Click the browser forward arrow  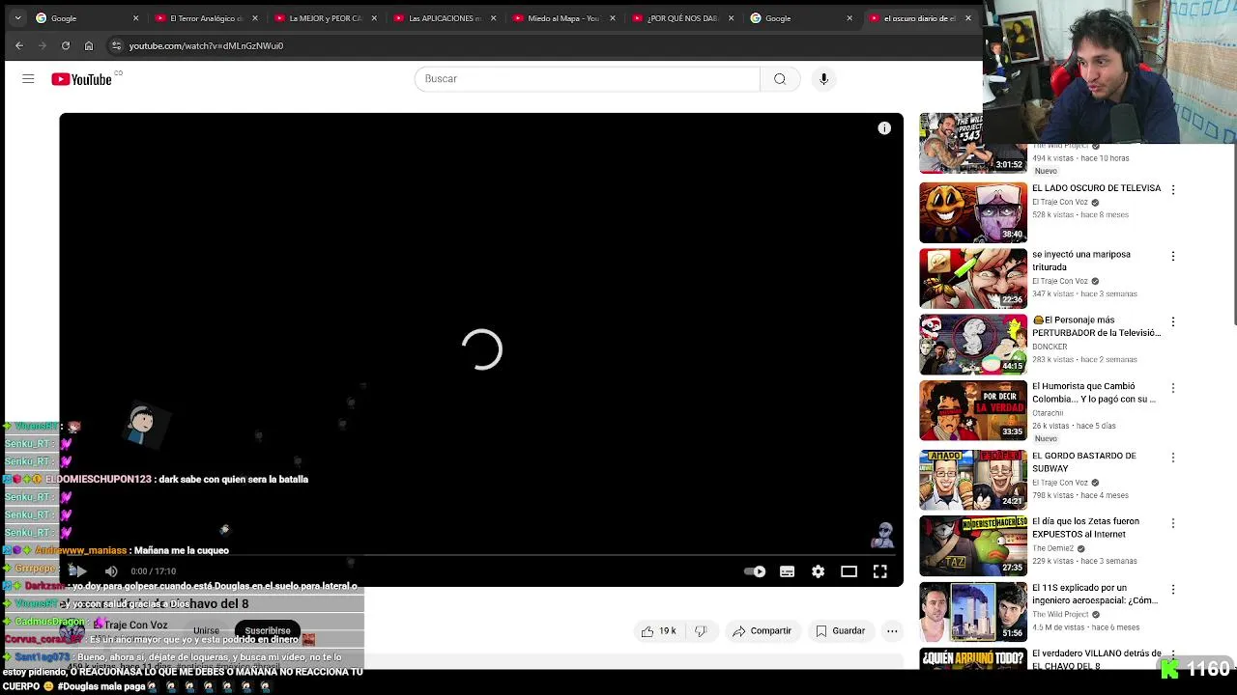[43, 45]
